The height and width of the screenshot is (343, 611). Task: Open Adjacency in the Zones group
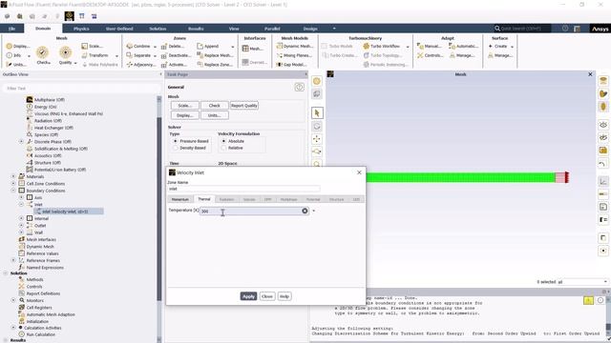pos(140,65)
